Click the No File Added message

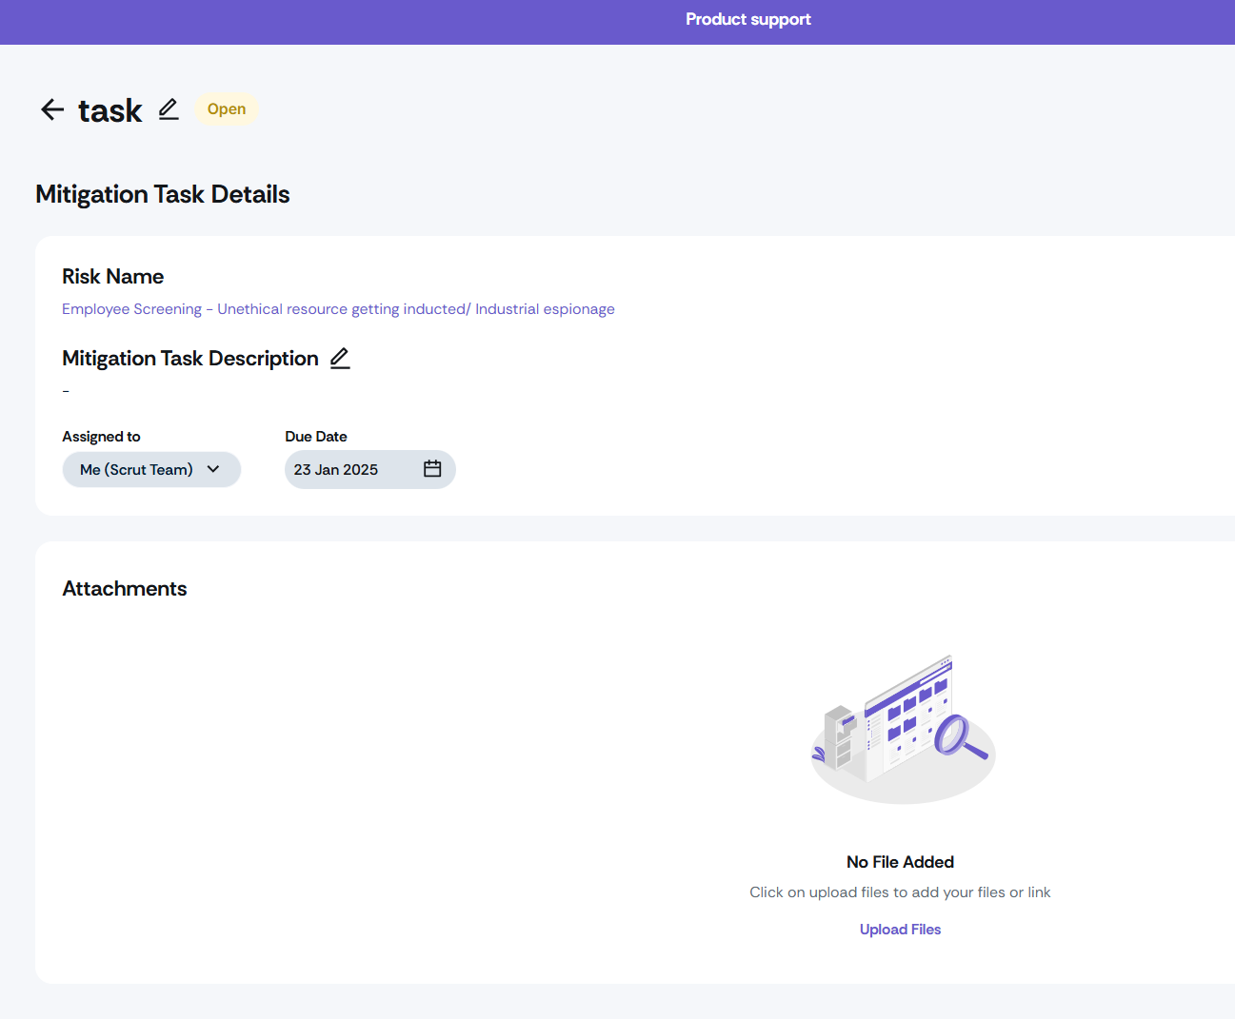pos(900,862)
